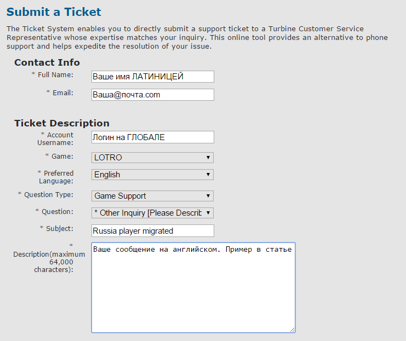Expand the Question dropdown with Other Inquiry
This screenshot has width=406, height=341.
152,213
